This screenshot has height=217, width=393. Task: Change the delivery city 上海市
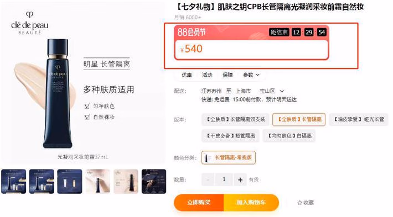(x=243, y=91)
